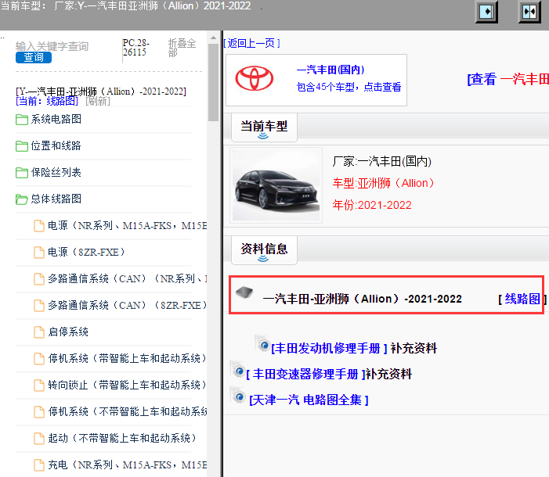The height and width of the screenshot is (477, 549).
Task: Click the chip icon beside 一汽丰田-亚洲狮 entry
Action: [244, 292]
